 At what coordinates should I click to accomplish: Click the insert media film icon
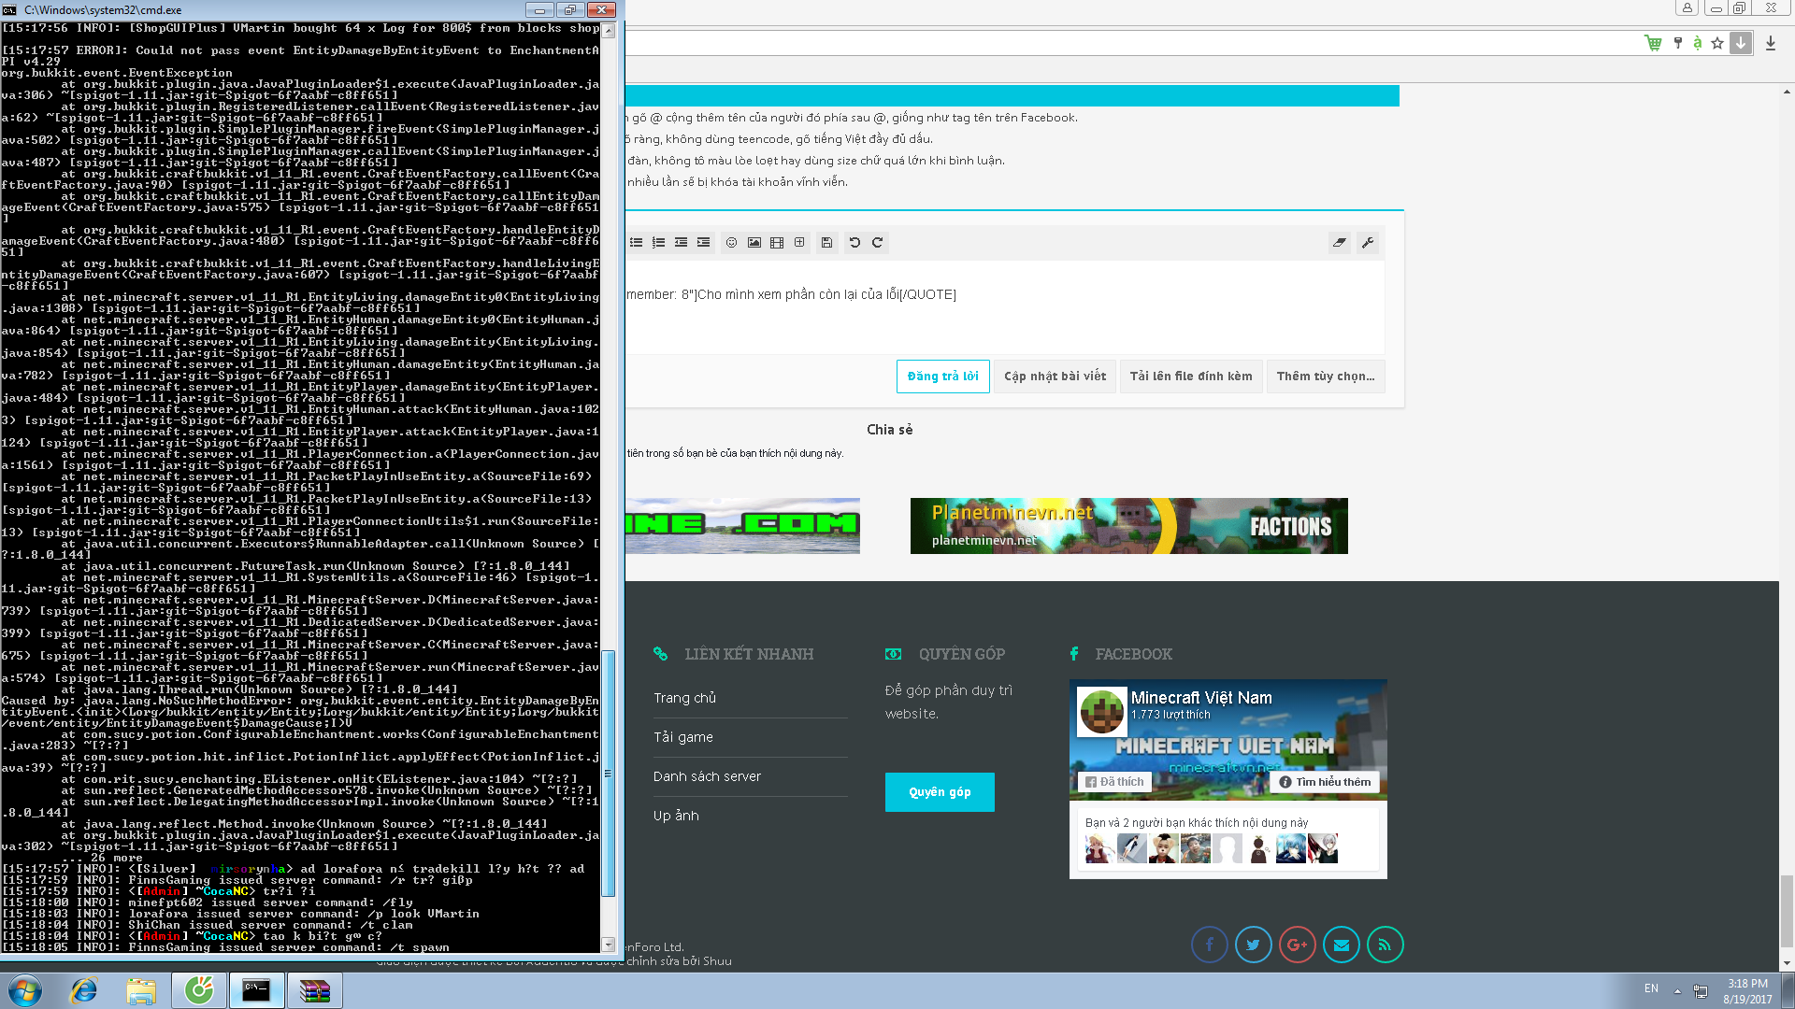[777, 243]
